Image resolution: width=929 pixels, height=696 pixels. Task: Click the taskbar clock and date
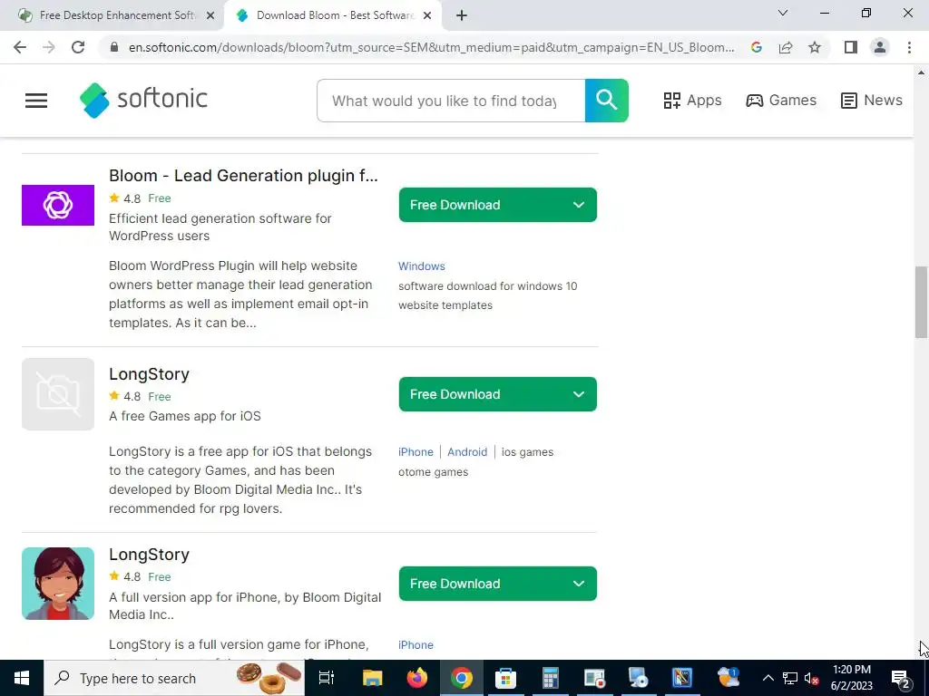[851, 678]
